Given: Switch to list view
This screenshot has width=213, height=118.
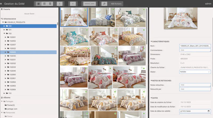Looking at the screenshot, I should [50, 4].
